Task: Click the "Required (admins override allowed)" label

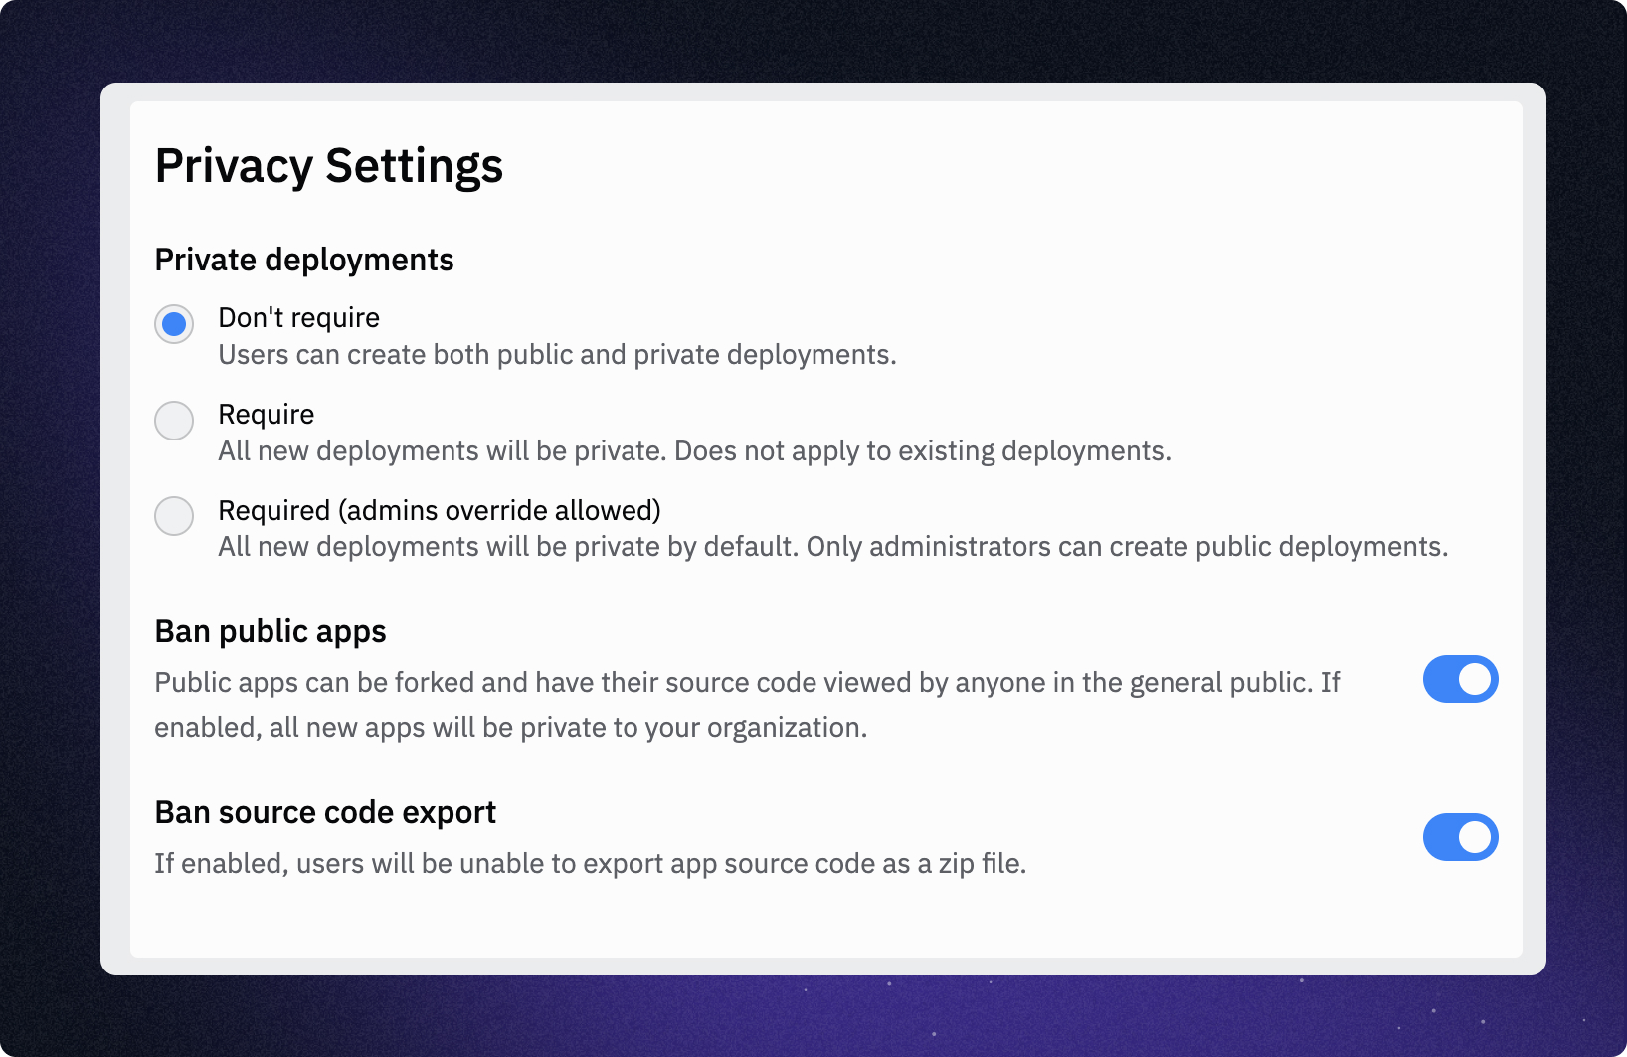Action: point(440,511)
